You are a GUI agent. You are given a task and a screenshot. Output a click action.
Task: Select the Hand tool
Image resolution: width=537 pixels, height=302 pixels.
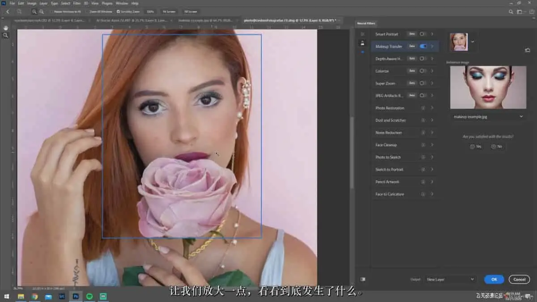6,28
